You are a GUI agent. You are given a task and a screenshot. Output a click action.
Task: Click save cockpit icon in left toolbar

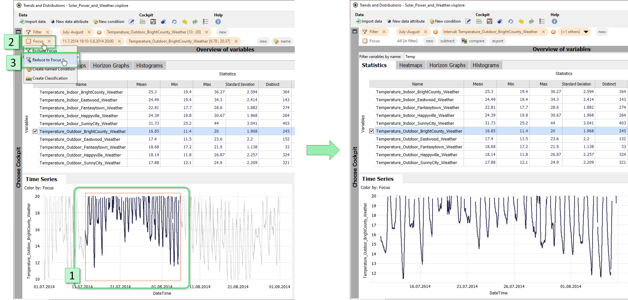click(153, 22)
